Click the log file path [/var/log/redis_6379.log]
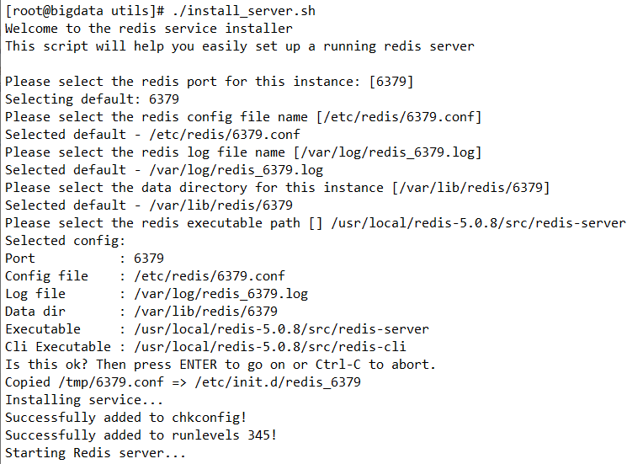643x464 pixels. [x=387, y=152]
